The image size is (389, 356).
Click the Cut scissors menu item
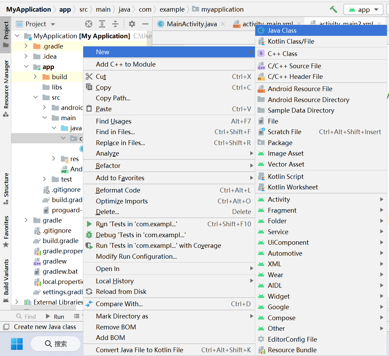coord(169,77)
